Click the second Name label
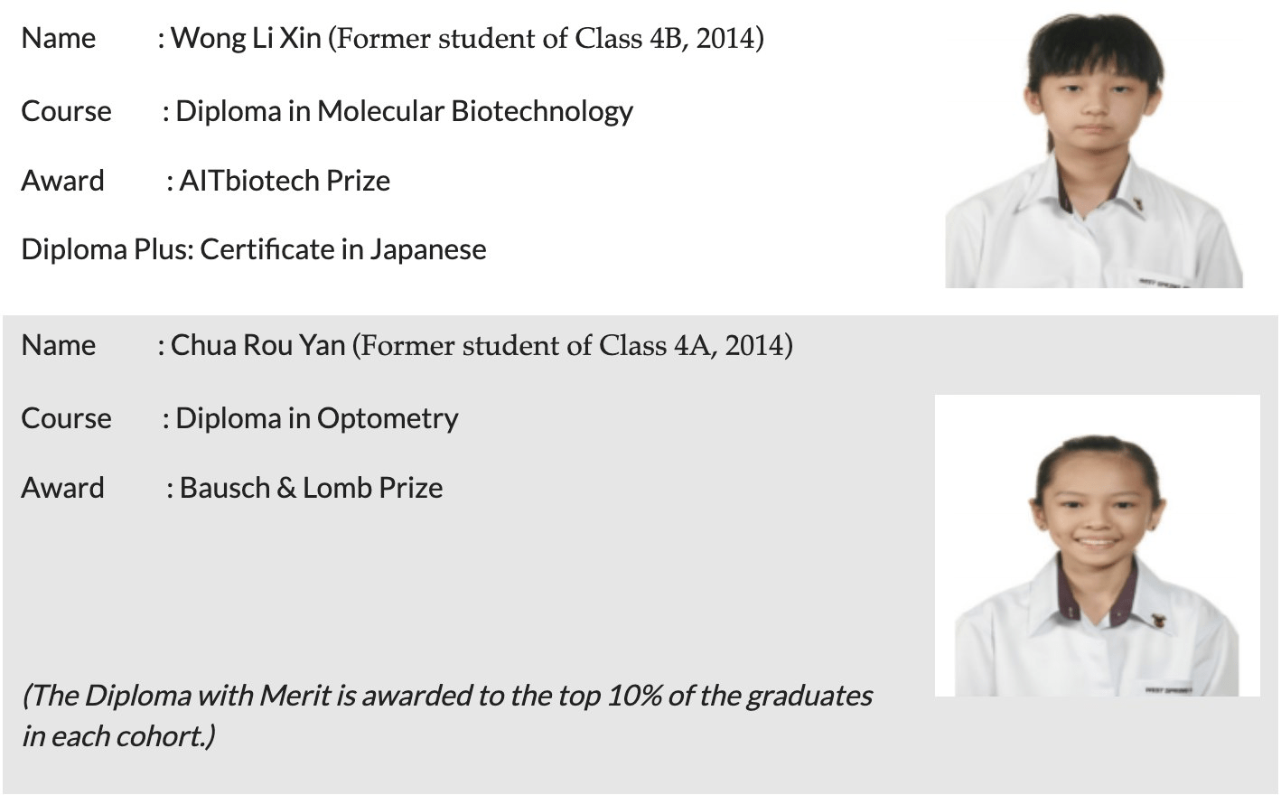This screenshot has width=1281, height=795. pos(59,345)
